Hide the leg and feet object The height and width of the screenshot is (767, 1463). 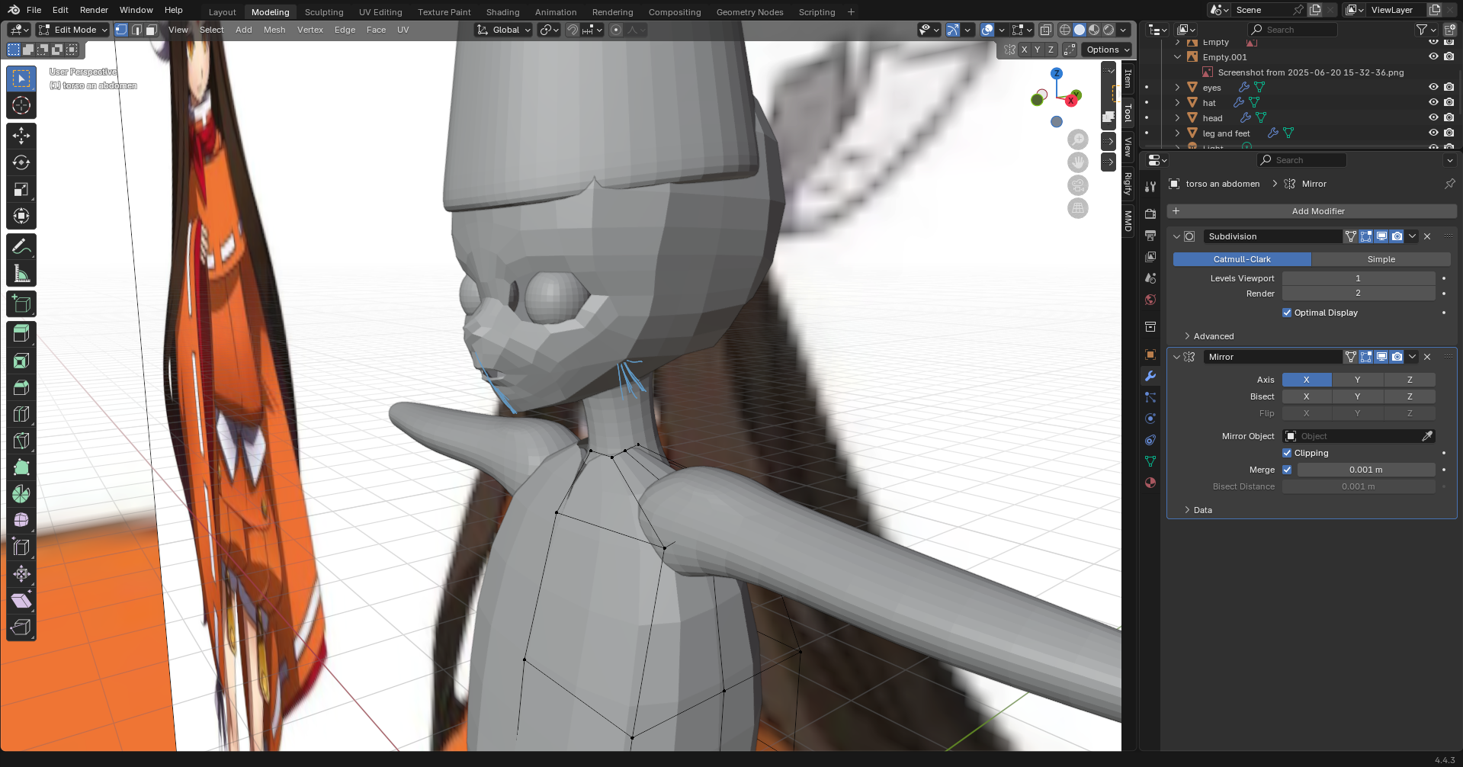click(1433, 133)
